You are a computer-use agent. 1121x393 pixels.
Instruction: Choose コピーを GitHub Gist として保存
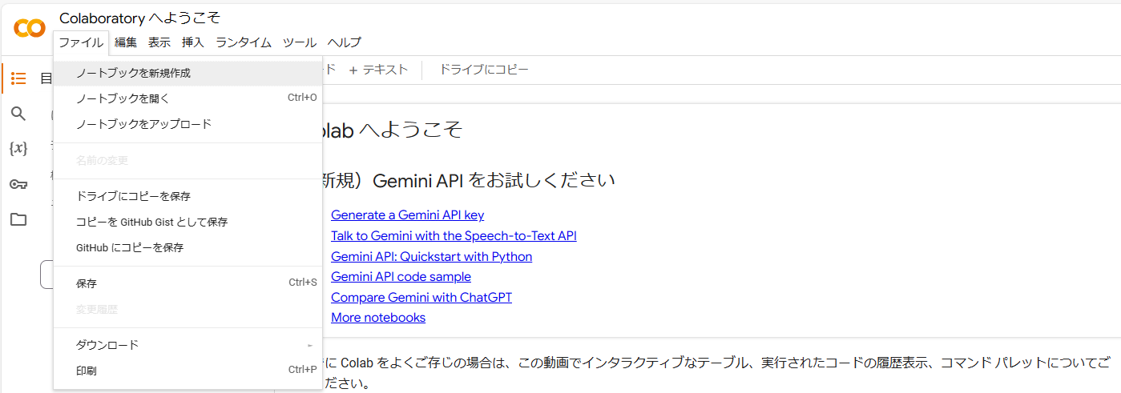coord(151,222)
